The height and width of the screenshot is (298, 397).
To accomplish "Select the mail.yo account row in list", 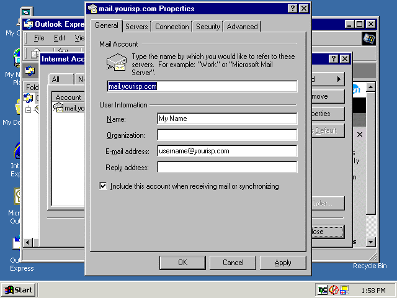I will (69, 108).
